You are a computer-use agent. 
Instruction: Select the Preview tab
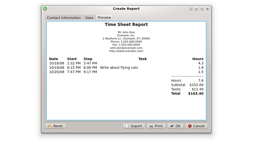[104, 17]
